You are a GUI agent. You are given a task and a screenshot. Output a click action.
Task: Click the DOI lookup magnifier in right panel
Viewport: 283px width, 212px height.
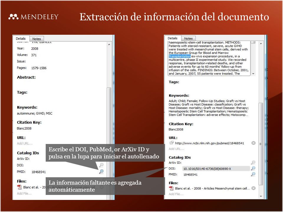coord(253,168)
